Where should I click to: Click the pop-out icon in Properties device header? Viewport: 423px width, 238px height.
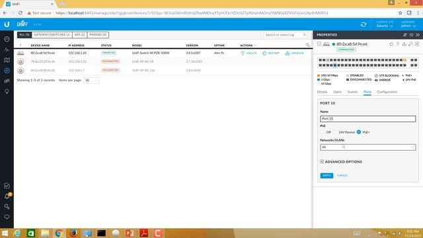point(410,44)
